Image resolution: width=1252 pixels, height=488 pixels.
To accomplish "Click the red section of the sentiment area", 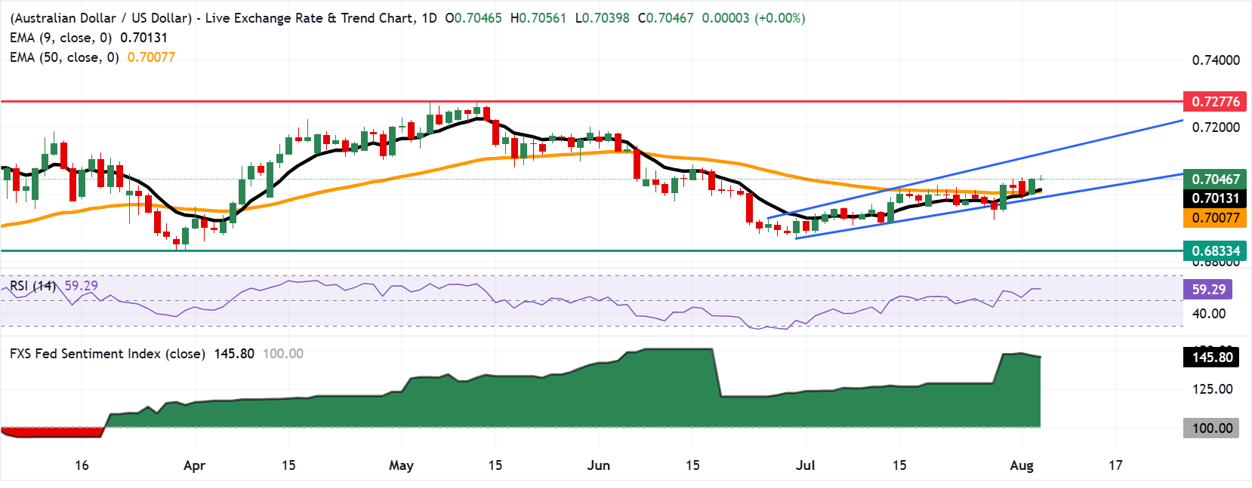I will point(51,432).
